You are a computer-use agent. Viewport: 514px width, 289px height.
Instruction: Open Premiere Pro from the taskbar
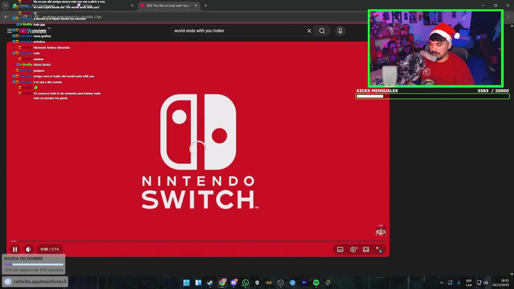pyautogui.click(x=304, y=283)
